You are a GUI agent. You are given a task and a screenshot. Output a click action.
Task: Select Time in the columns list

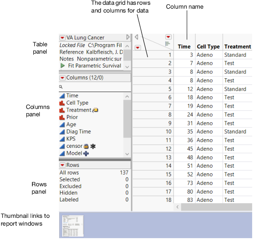[x=72, y=96]
